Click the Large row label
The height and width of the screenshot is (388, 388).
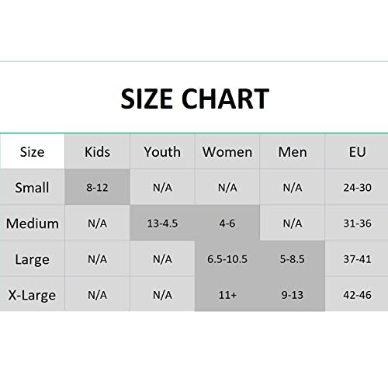[33, 258]
